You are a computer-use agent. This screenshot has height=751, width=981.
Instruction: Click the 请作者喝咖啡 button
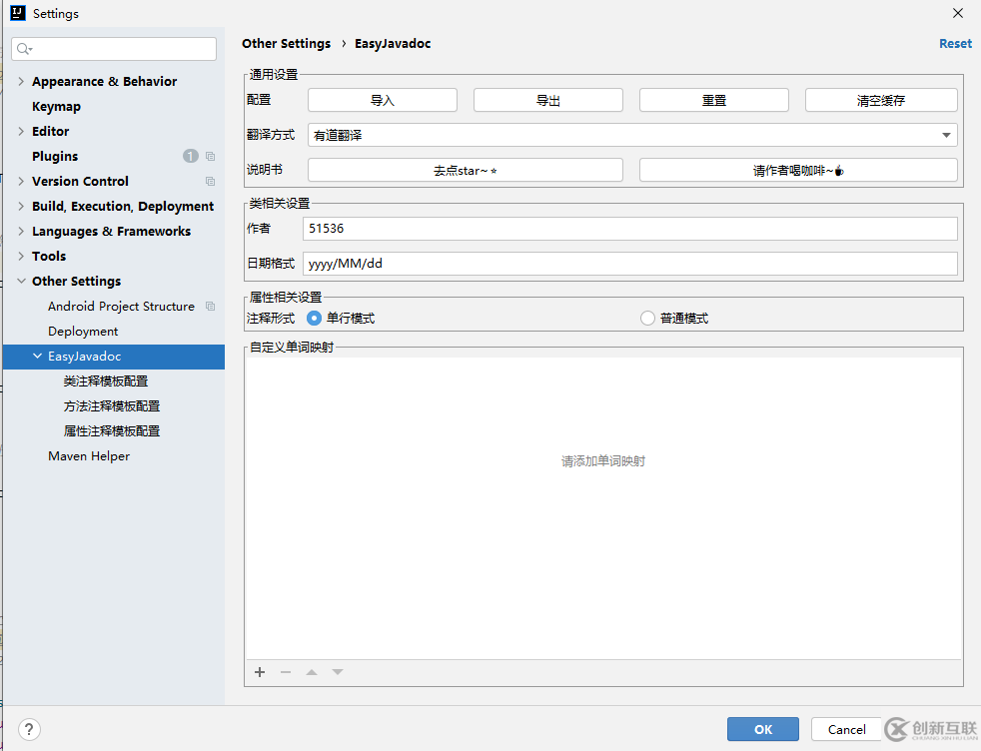798,170
